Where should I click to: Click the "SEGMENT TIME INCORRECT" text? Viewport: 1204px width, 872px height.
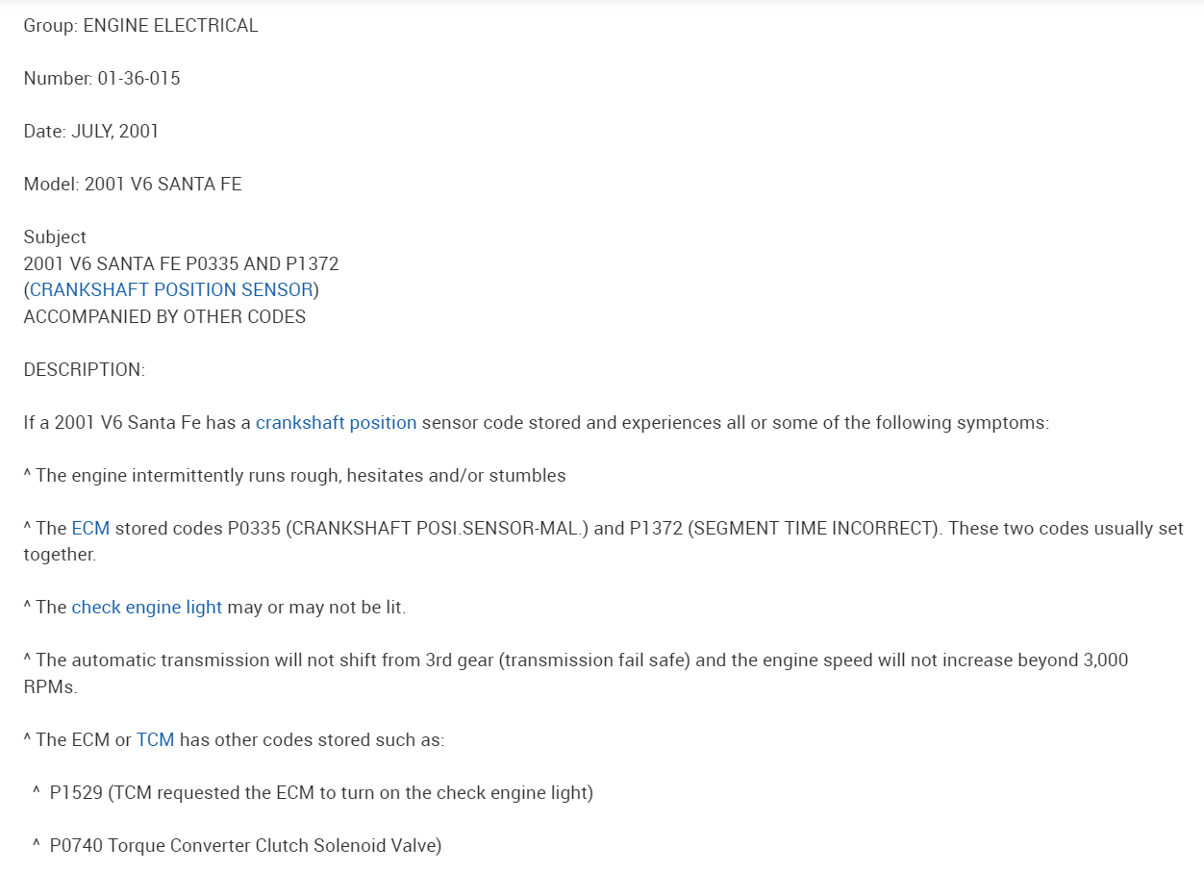(808, 529)
